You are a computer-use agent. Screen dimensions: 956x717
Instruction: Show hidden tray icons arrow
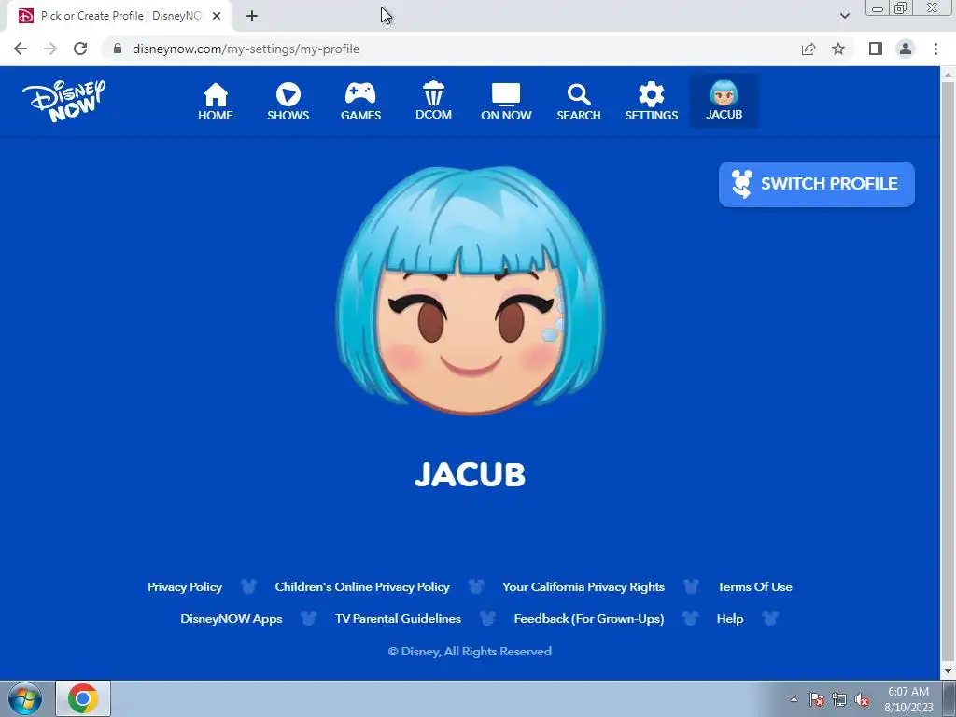[794, 699]
